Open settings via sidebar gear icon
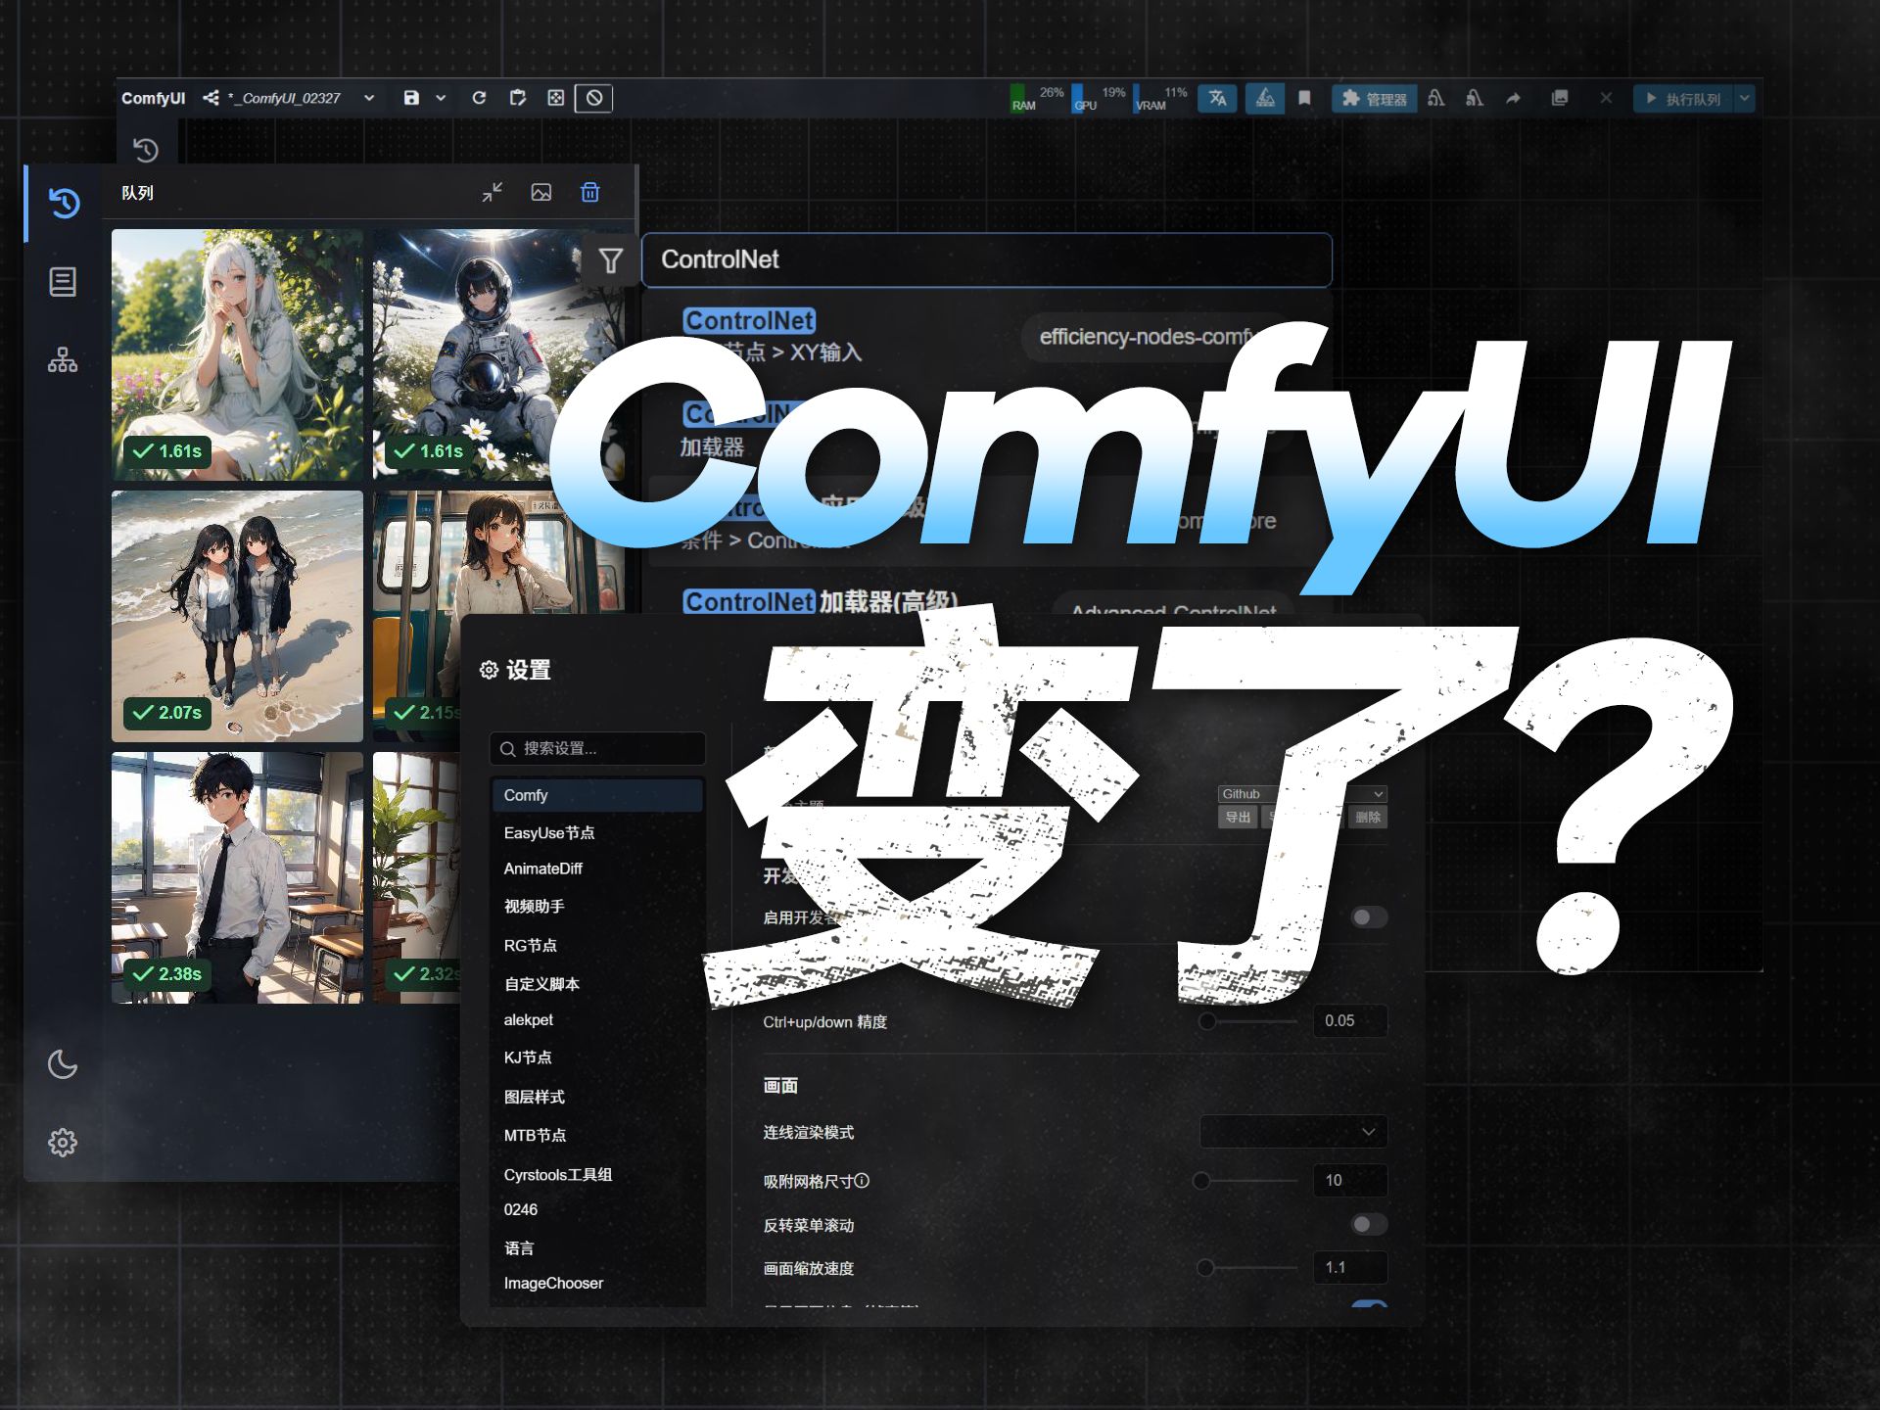The height and width of the screenshot is (1410, 1880). coord(63,1142)
